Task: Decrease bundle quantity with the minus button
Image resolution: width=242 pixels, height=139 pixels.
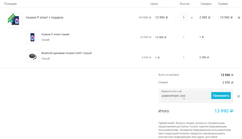Action: click(x=176, y=18)
